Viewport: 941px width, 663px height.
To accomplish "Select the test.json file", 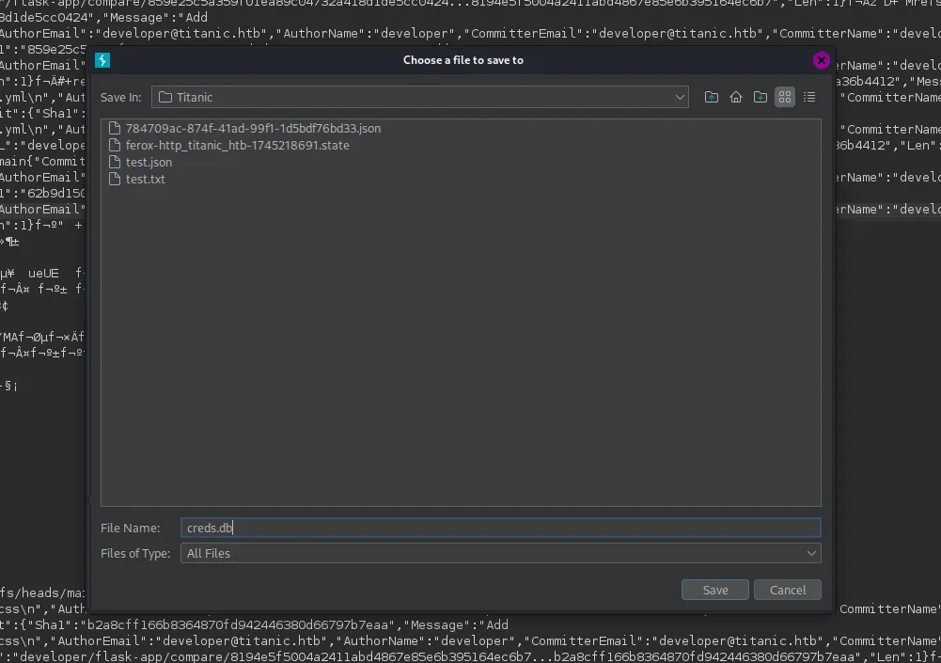I will pyautogui.click(x=149, y=163).
